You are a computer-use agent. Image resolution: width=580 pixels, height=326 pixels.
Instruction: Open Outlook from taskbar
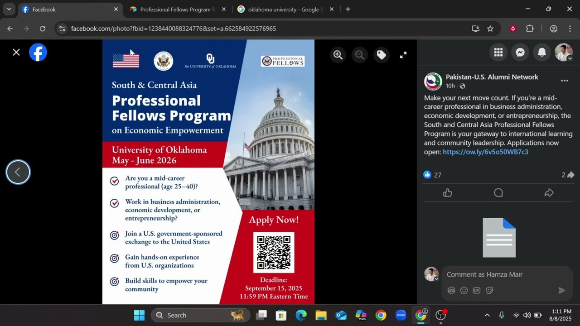pyautogui.click(x=341, y=315)
